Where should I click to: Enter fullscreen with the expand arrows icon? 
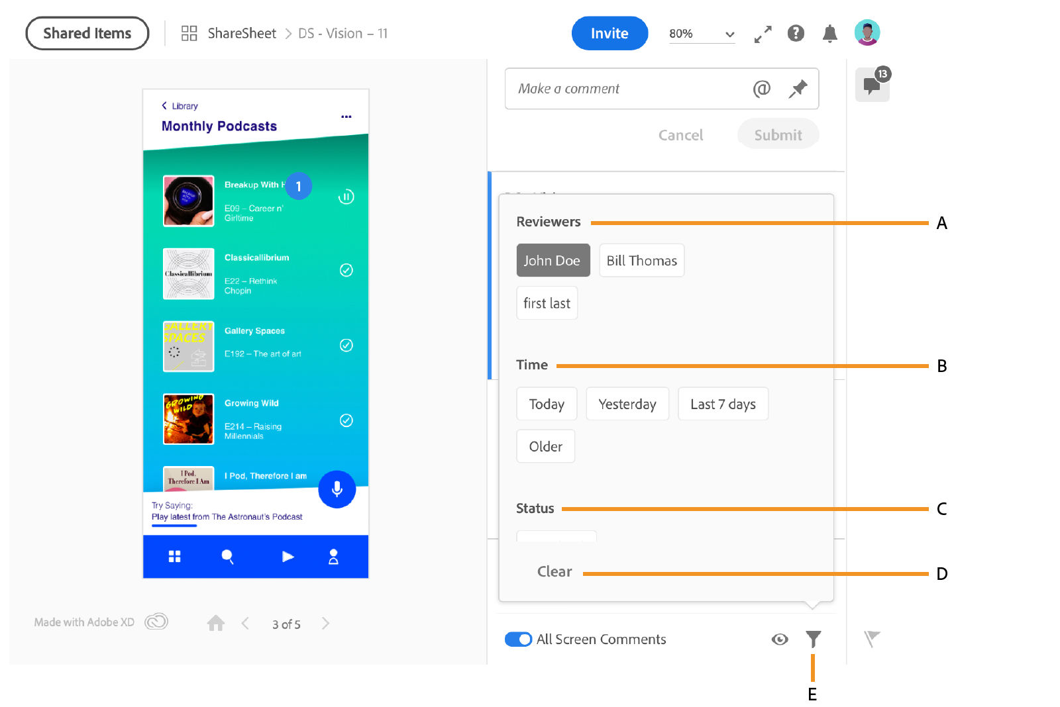coord(763,34)
